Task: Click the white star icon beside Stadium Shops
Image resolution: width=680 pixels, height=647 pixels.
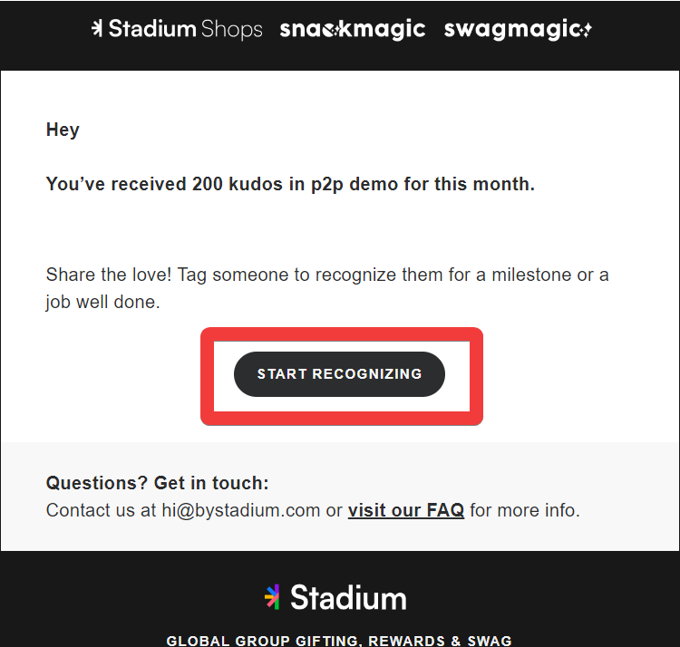Action: tap(97, 29)
